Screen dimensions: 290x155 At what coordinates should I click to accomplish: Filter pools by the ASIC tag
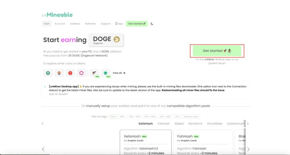(122, 117)
